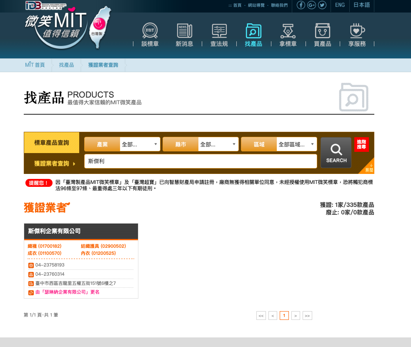Click the 第 1/1 頁·共 1 筆 text
This screenshot has height=347, width=411.
coord(41,315)
